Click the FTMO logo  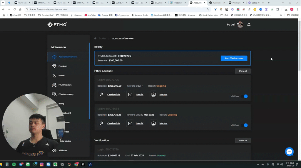coord(57,25)
